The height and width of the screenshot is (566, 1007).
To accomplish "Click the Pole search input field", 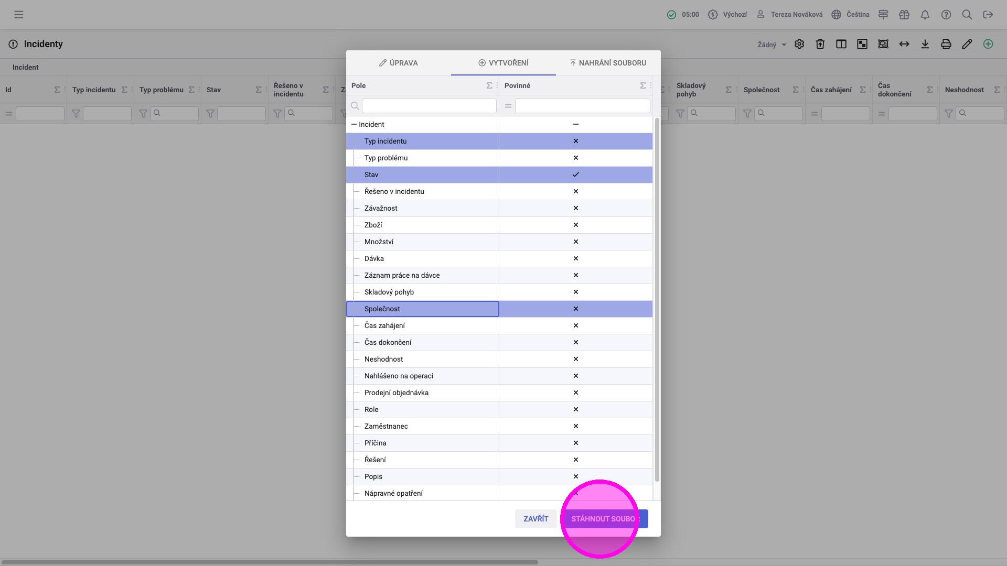I will (428, 106).
